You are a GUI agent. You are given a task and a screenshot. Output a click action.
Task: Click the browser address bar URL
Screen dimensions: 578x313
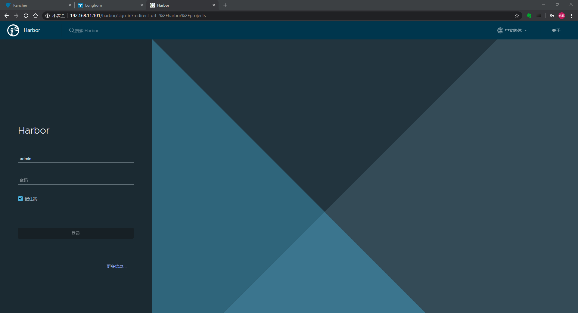click(138, 16)
